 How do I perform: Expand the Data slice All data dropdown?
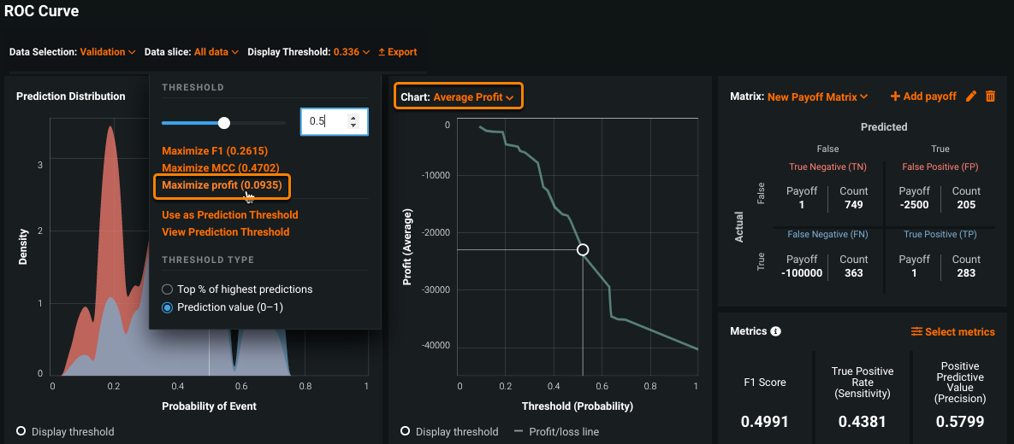coord(216,52)
